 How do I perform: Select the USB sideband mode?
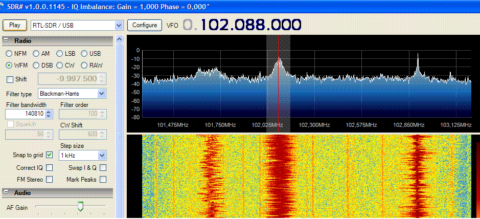[84, 54]
